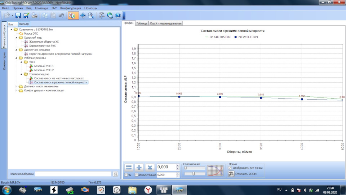The height and width of the screenshot is (195, 346).
Task: Switch to the 'Таблица' tab
Action: (x=142, y=23)
